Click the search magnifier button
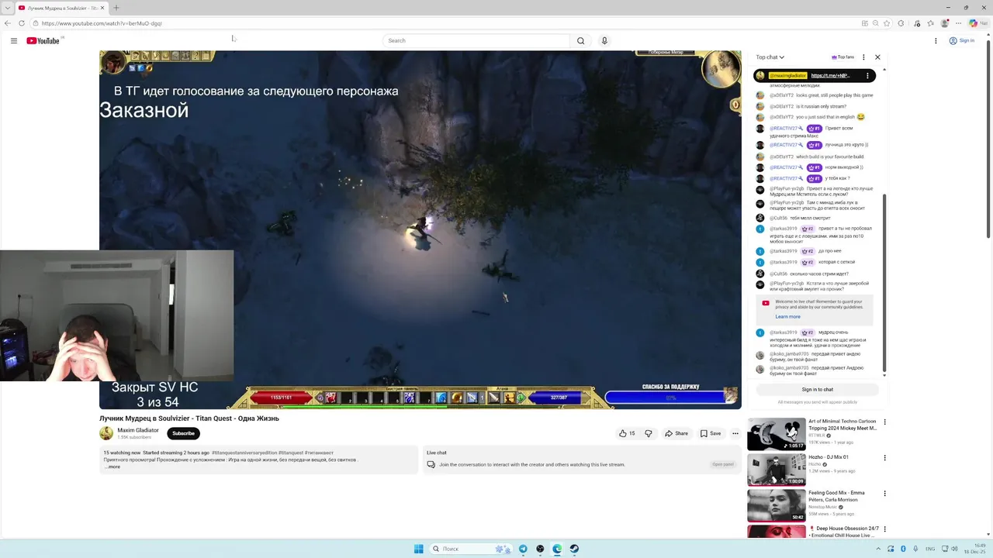993x558 pixels. coord(580,40)
